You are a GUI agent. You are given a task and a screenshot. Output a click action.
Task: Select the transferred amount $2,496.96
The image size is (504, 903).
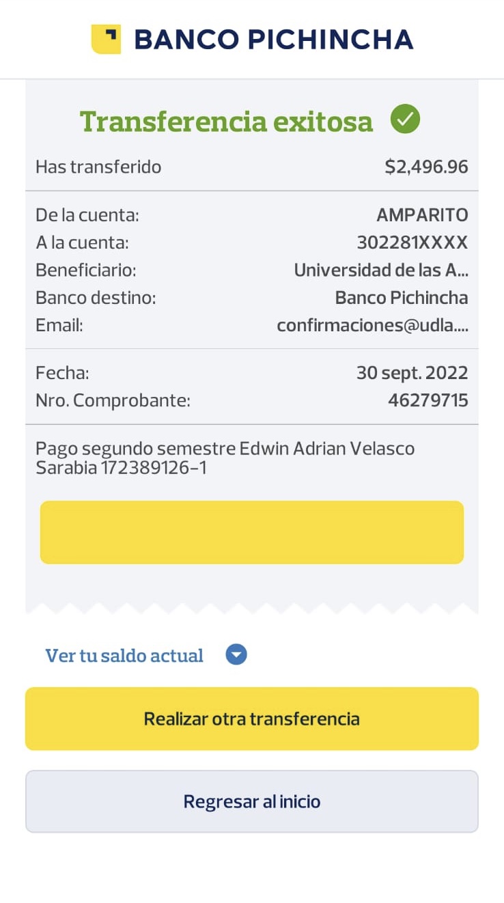point(426,167)
